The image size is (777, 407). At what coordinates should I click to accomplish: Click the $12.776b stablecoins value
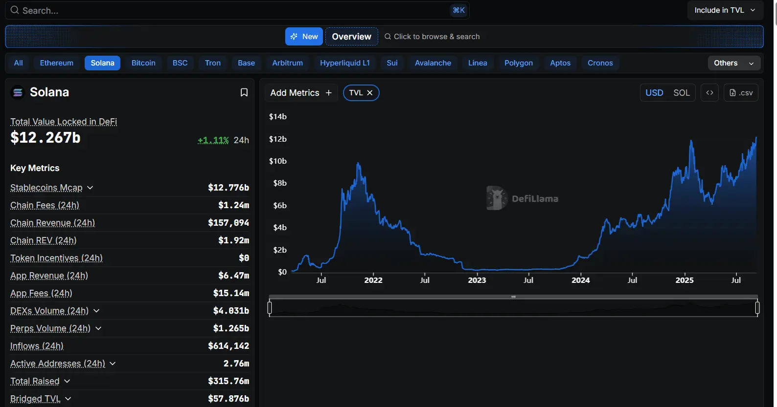click(229, 188)
